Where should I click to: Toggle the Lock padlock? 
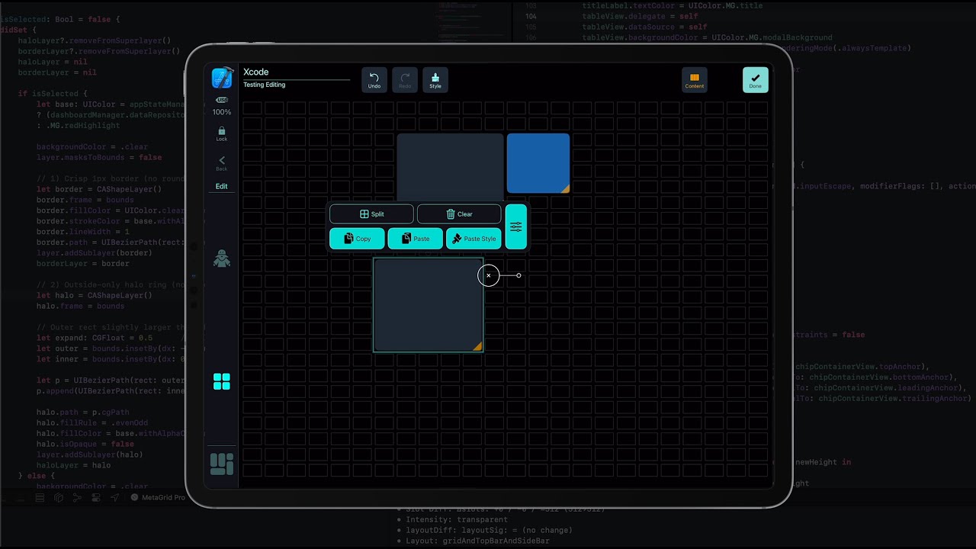click(x=222, y=133)
